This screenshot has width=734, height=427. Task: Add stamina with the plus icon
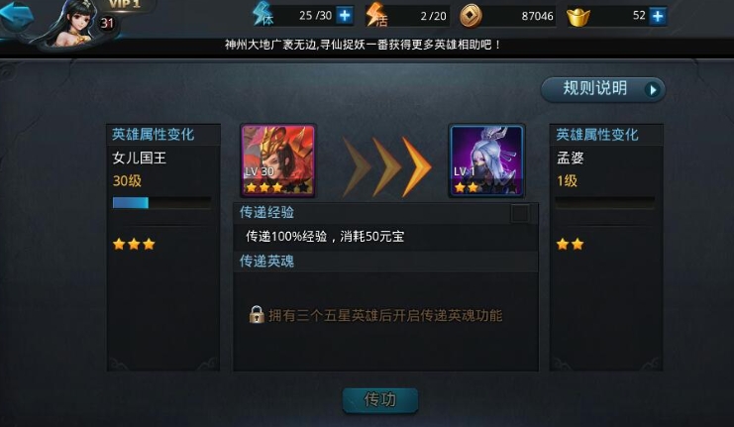(345, 16)
